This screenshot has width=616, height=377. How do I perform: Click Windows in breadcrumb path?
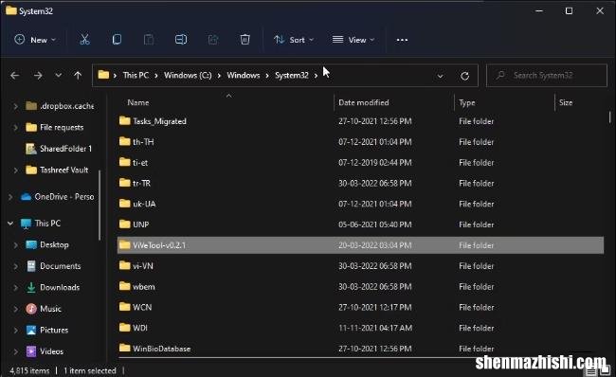(244, 75)
